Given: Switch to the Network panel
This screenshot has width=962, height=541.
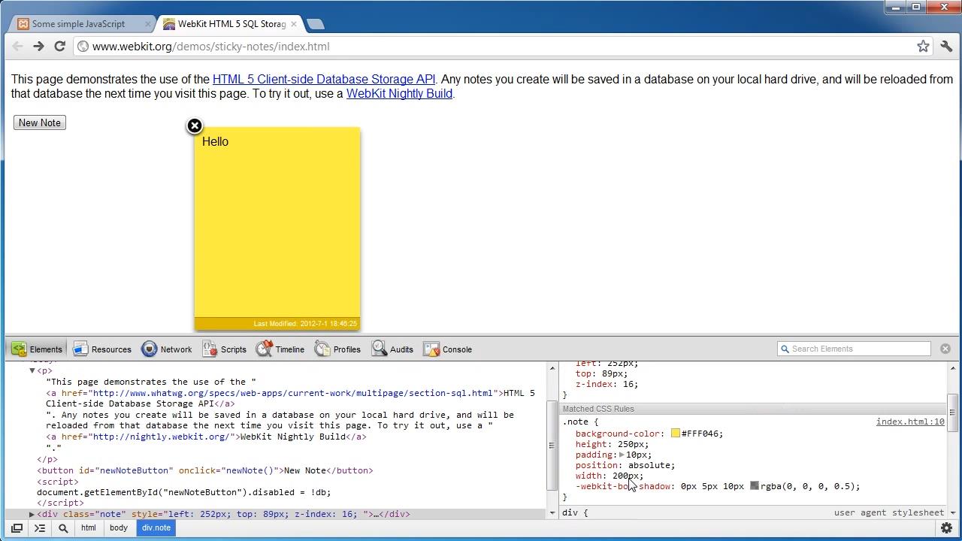Looking at the screenshot, I should click(x=167, y=349).
